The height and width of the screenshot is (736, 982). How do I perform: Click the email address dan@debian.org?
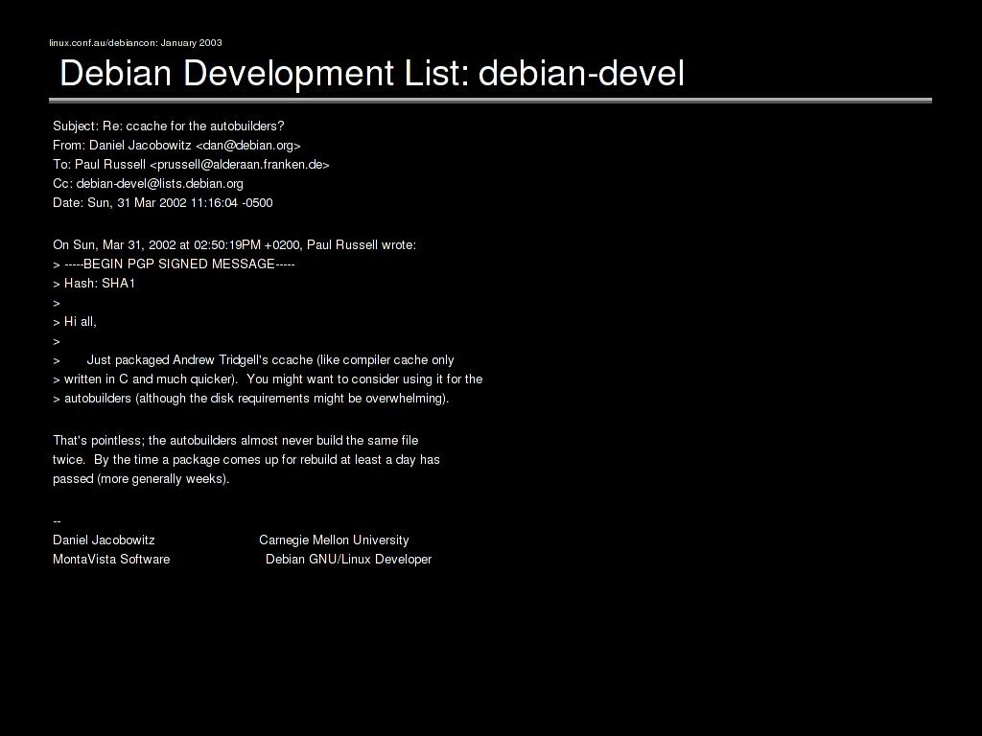pyautogui.click(x=247, y=145)
